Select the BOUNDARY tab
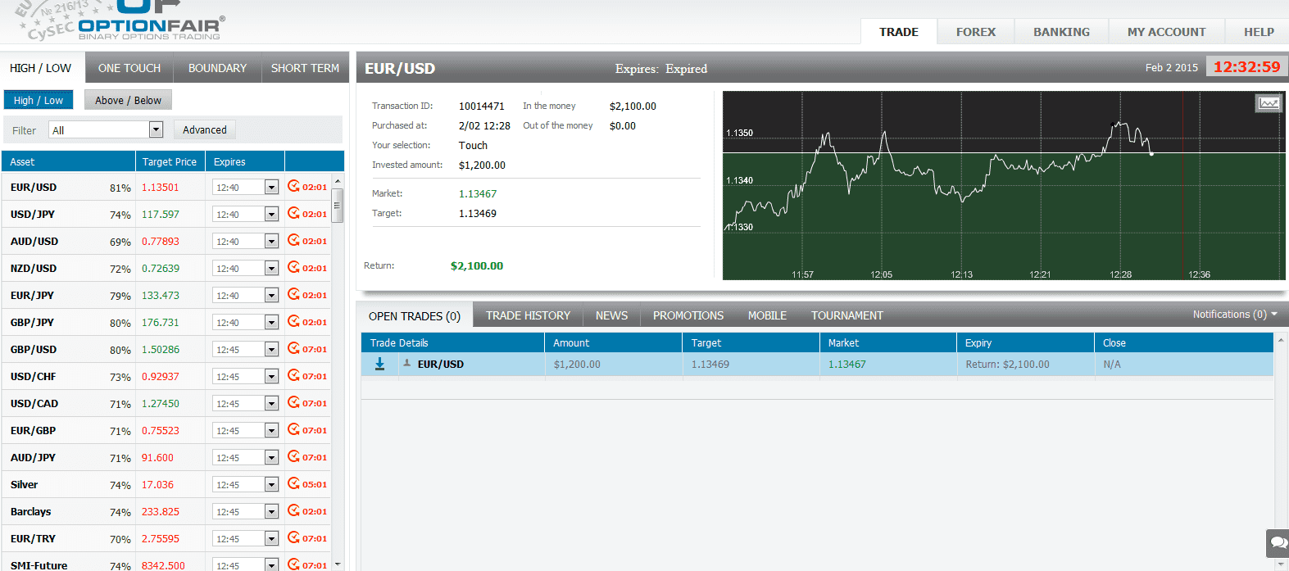 pyautogui.click(x=217, y=68)
